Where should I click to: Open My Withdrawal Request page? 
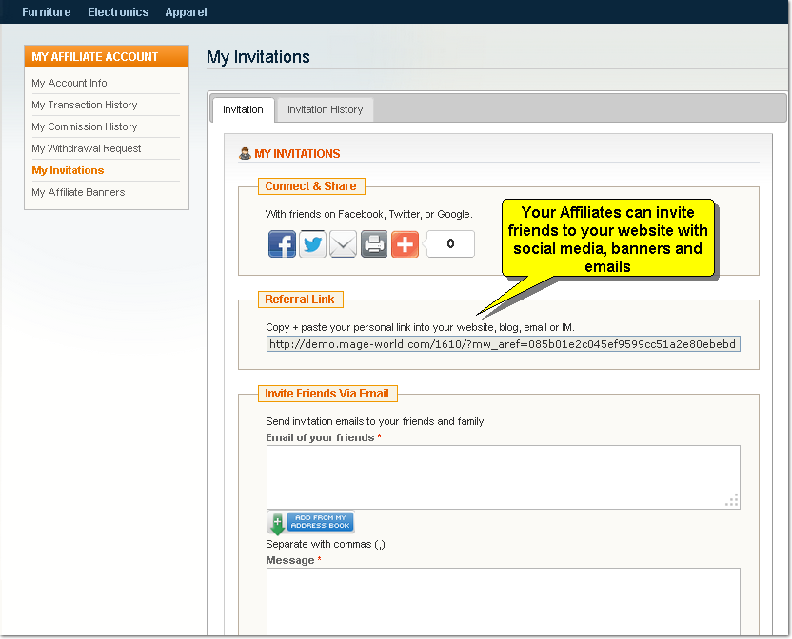coord(87,148)
